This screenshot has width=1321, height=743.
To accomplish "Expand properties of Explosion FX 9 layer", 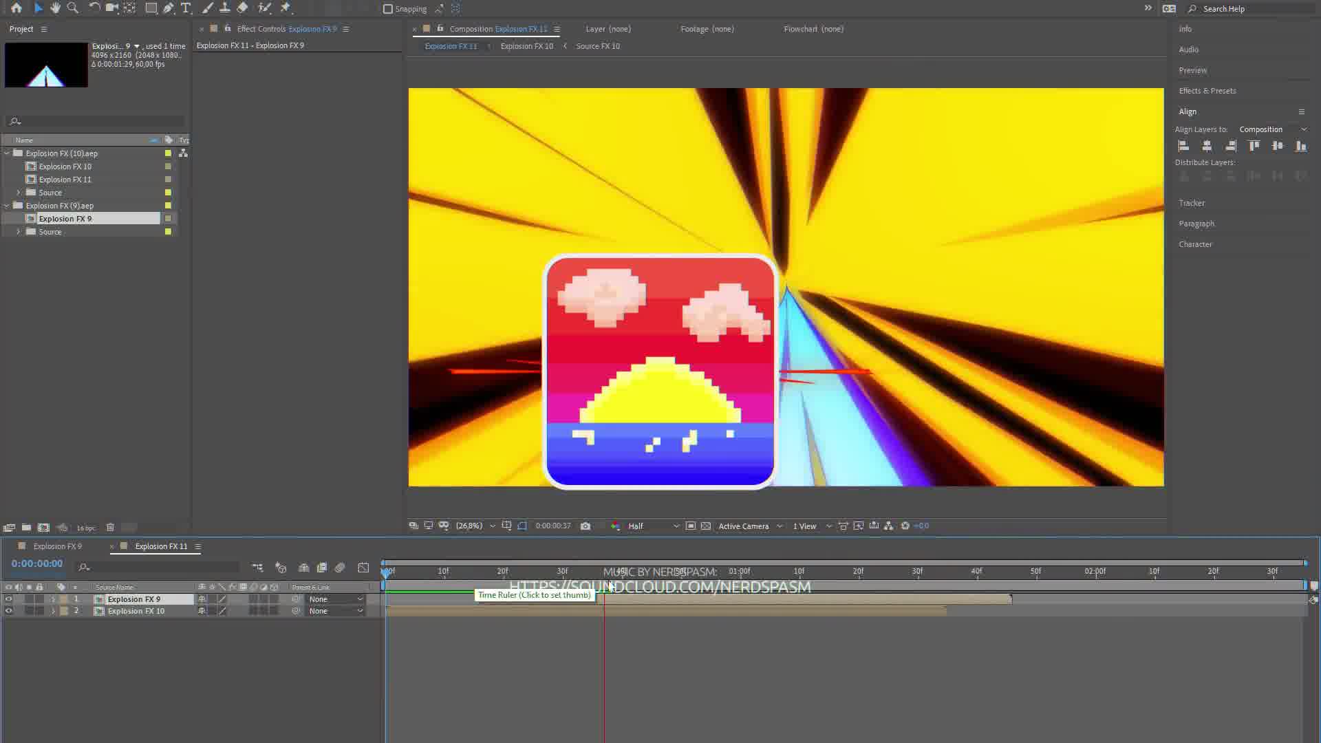I will click(53, 599).
